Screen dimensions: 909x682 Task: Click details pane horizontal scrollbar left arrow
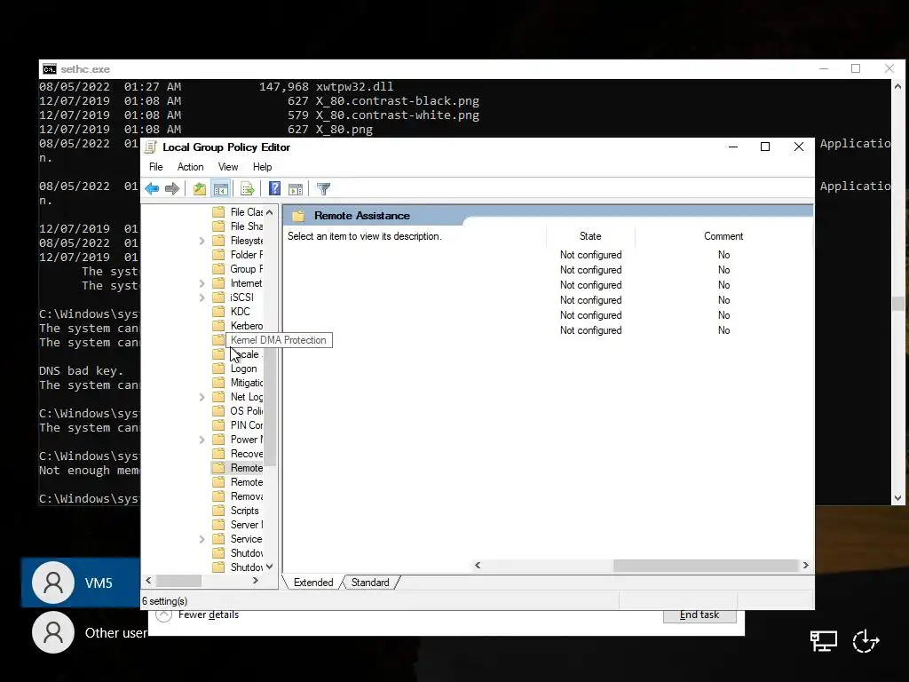click(478, 565)
